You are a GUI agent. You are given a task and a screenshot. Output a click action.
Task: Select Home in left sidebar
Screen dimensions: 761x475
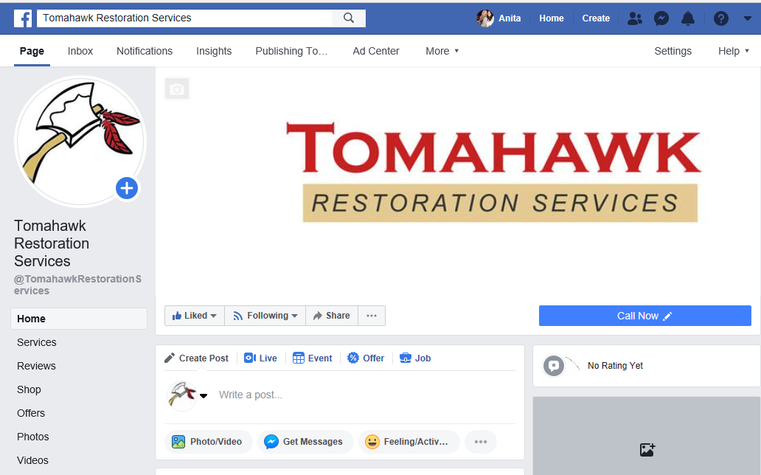(79, 319)
